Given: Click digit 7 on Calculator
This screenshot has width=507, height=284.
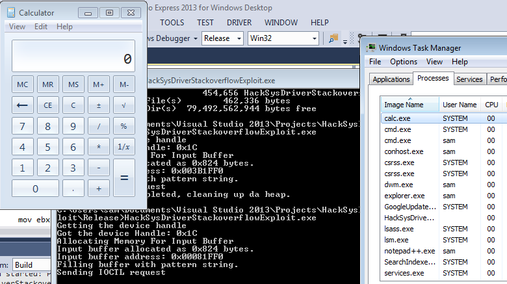Looking at the screenshot, I should point(22,126).
